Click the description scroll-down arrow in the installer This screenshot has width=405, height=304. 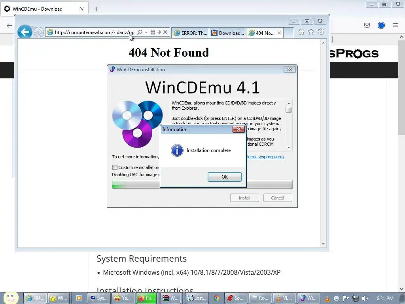click(x=289, y=147)
